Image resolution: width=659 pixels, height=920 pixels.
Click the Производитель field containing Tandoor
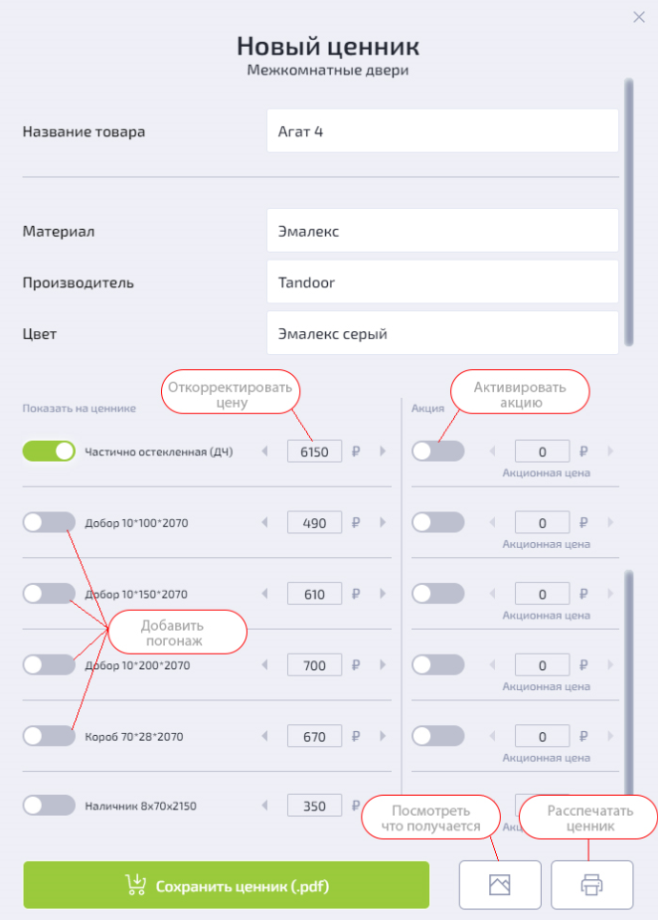click(442, 282)
